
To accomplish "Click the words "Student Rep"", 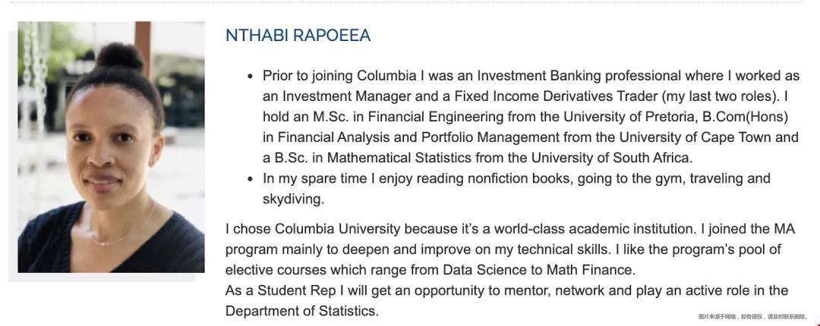I will click(x=295, y=291).
